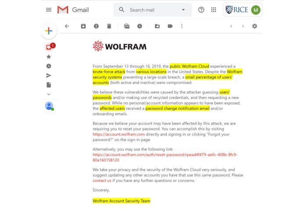The image size is (305, 217).
Task: Open the Support help icon
Action: tap(201, 10)
